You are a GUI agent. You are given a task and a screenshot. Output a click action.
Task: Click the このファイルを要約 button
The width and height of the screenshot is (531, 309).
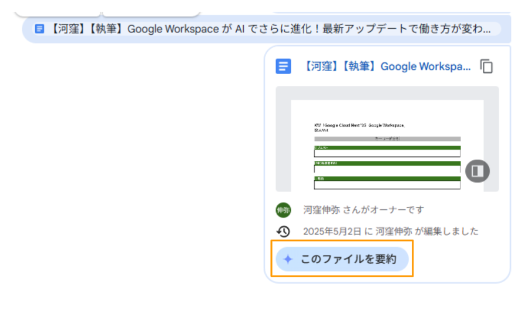(x=342, y=259)
